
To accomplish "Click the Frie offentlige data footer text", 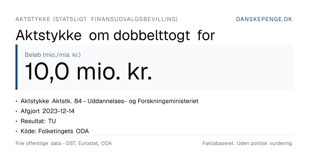I will (x=64, y=143).
